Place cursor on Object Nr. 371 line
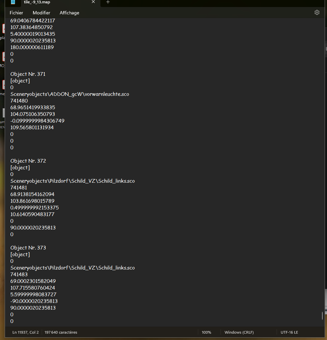This screenshot has width=327, height=340. tap(28, 74)
